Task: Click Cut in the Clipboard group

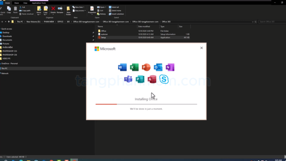Action: tap(22, 7)
